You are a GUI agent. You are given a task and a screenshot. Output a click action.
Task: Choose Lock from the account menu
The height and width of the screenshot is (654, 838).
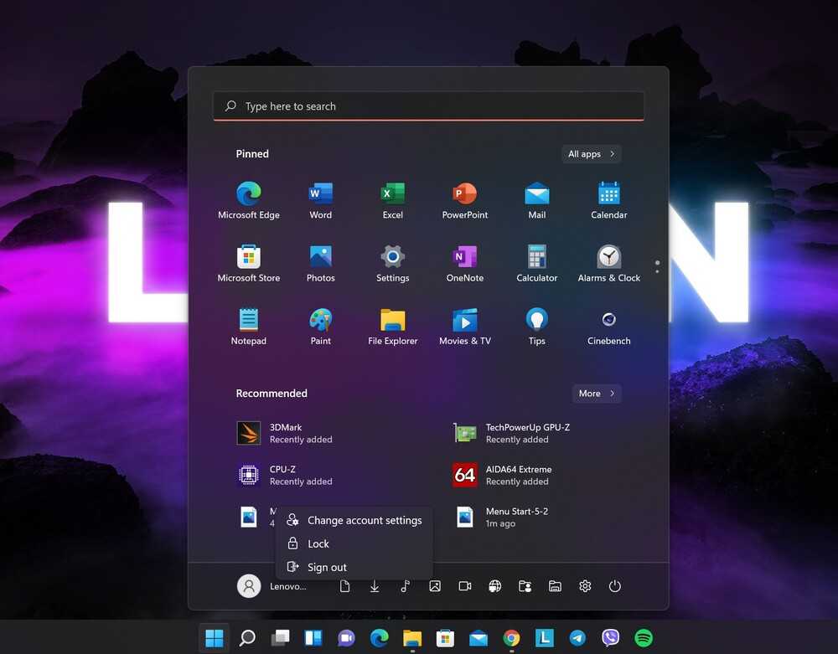coord(318,543)
